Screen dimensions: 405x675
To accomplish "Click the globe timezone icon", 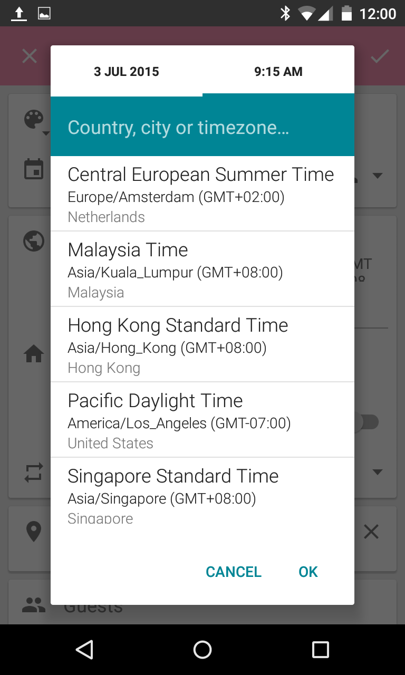I will pos(34,241).
